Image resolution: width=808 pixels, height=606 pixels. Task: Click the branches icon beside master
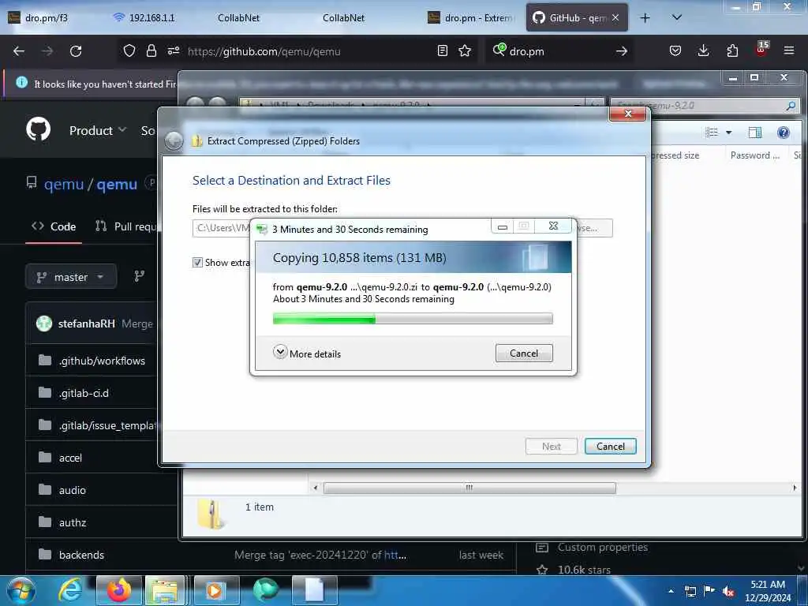(139, 277)
